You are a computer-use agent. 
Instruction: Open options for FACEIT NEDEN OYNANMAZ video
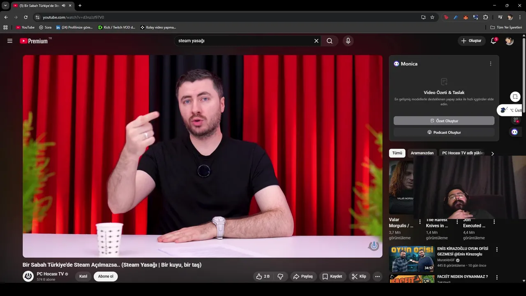click(497, 277)
